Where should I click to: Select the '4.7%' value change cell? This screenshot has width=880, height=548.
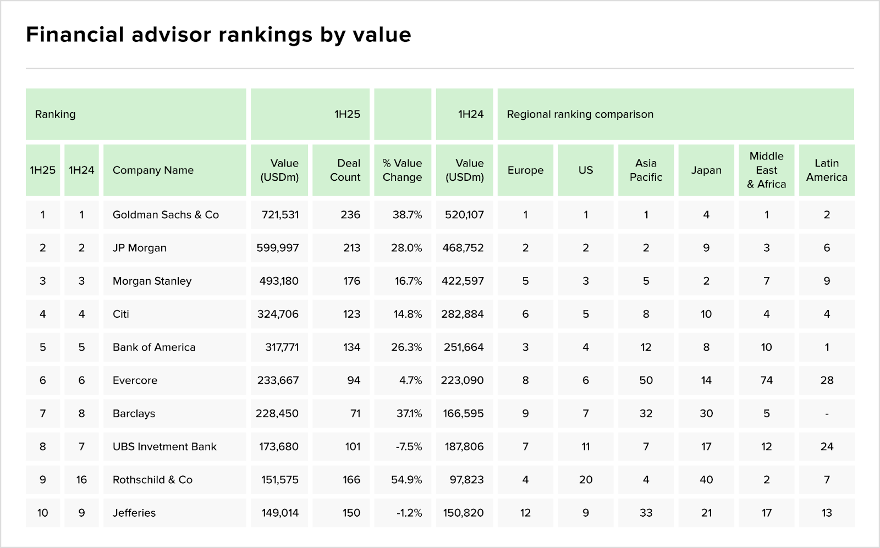point(403,380)
